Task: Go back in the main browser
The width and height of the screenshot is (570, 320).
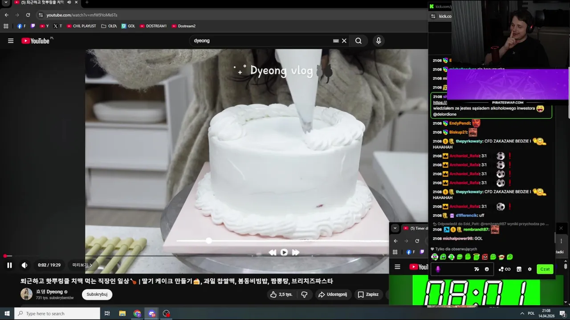Action: 7,15
